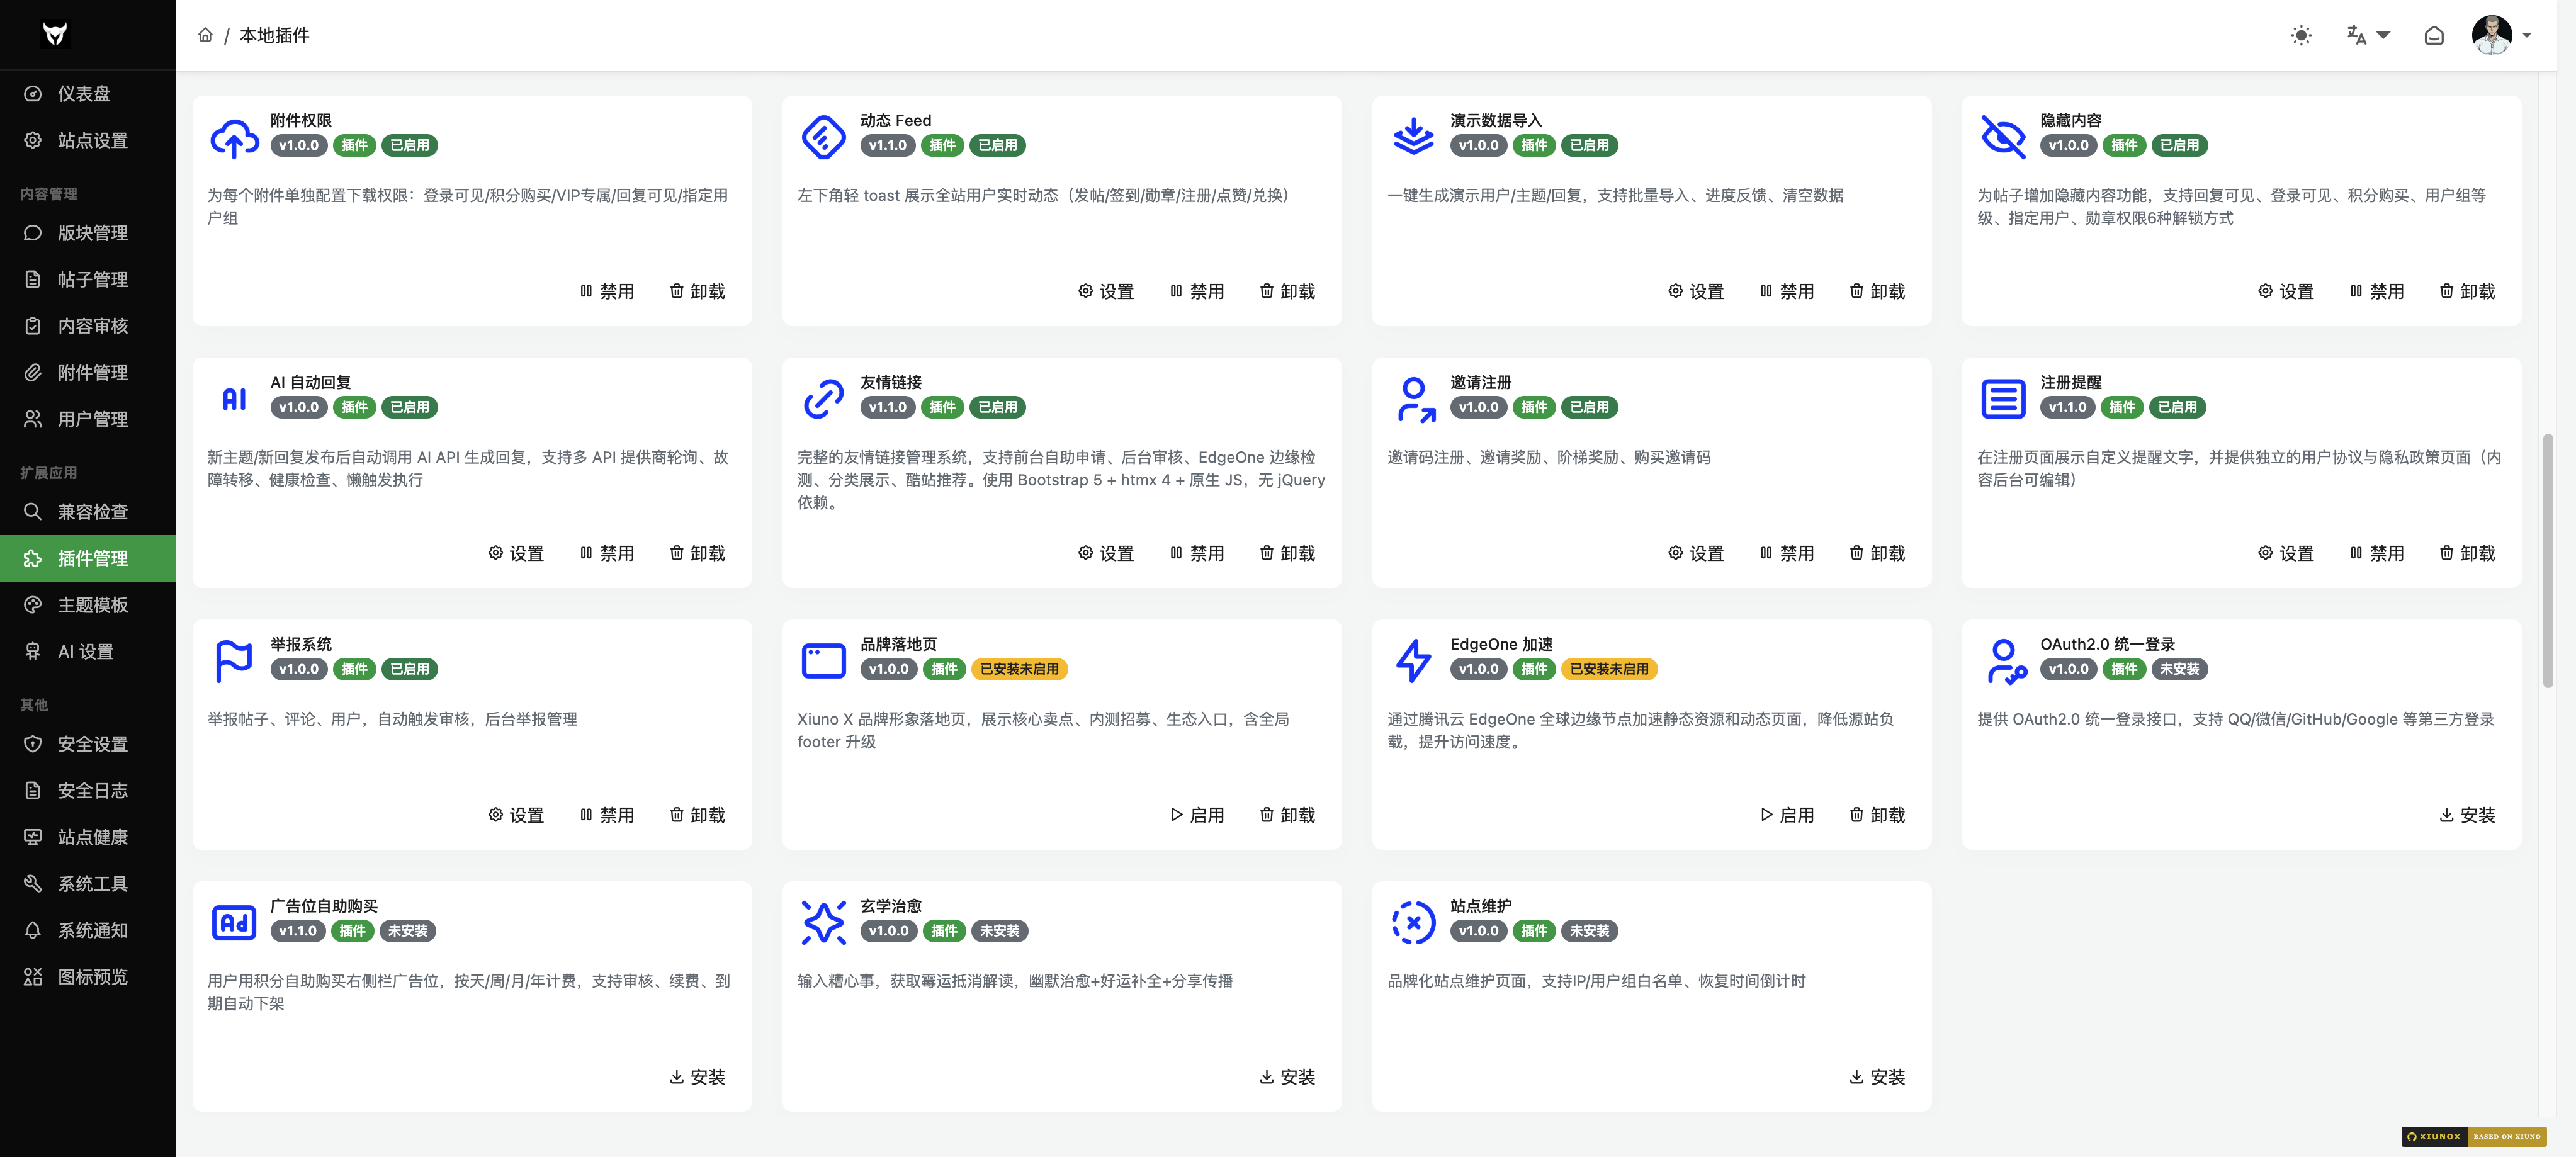This screenshot has width=2576, height=1157.
Task: Install the 站点维护 plugin
Action: coord(1877,1077)
